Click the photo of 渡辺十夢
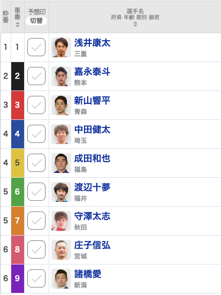This screenshot has height=295, width=221. [61, 192]
